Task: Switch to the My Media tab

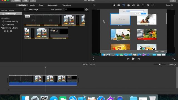Action: 22,5
